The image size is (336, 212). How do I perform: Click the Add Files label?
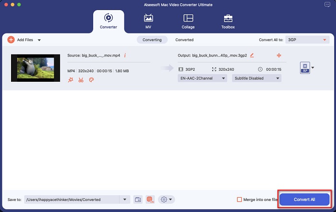[x=25, y=40]
